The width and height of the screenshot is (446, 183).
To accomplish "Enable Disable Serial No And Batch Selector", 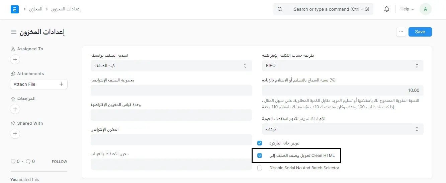I will 260,168.
